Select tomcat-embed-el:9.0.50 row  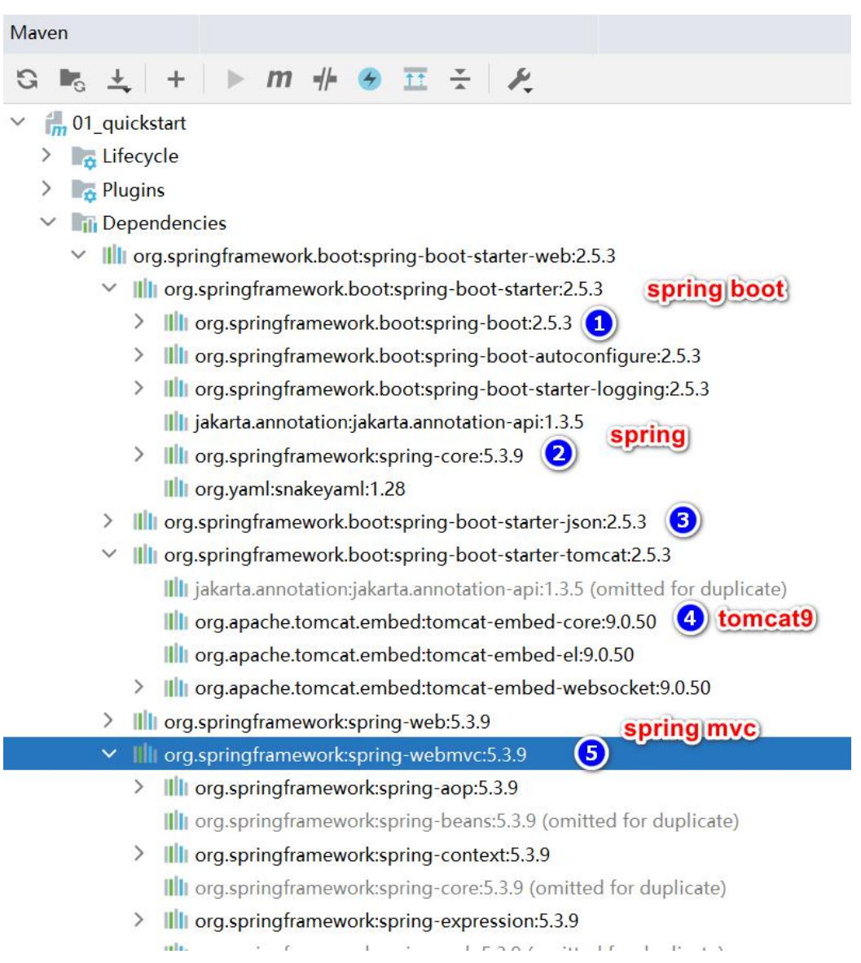click(x=414, y=655)
